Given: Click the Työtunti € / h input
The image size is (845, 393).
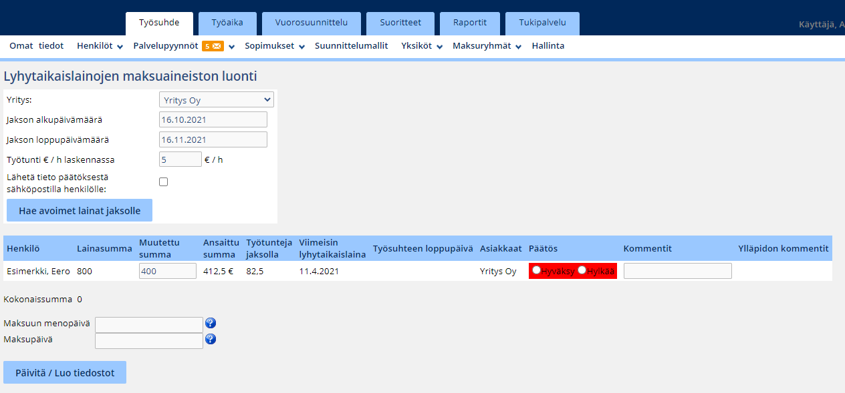Looking at the screenshot, I should click(180, 159).
